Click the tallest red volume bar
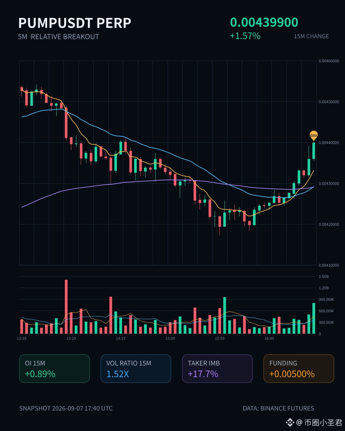The height and width of the screenshot is (431, 345). click(x=66, y=307)
